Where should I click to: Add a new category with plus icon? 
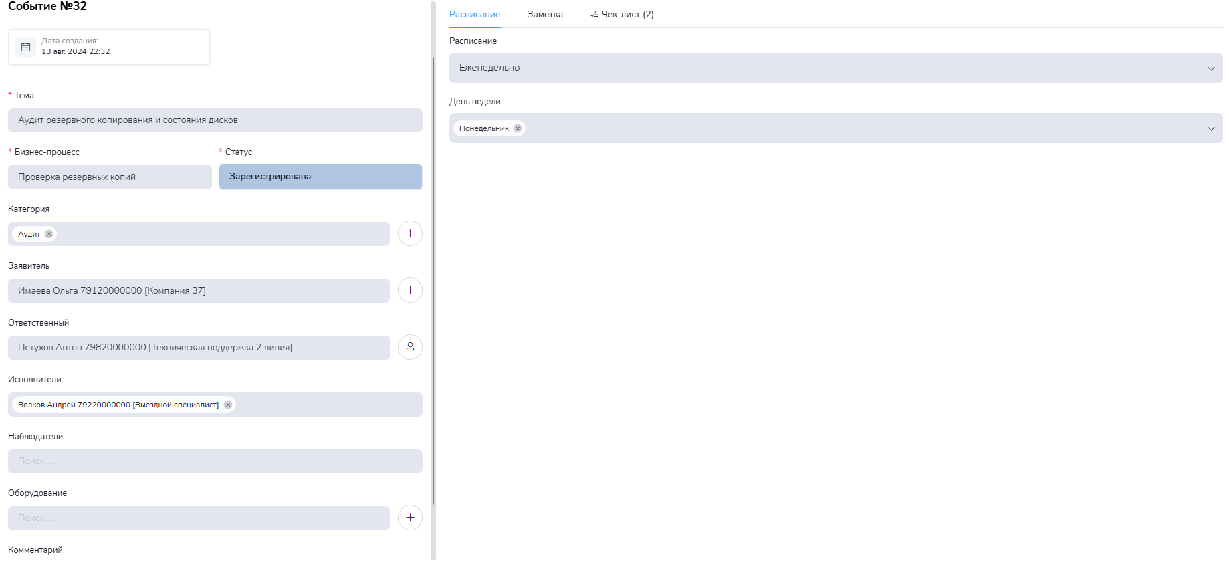click(410, 233)
